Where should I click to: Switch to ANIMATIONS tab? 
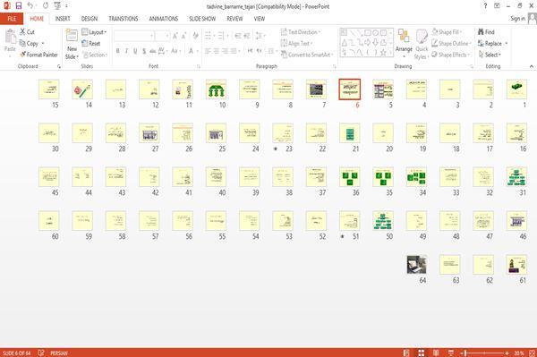(164, 19)
